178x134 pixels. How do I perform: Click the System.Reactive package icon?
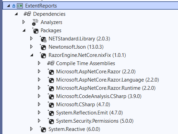[x=43, y=129]
